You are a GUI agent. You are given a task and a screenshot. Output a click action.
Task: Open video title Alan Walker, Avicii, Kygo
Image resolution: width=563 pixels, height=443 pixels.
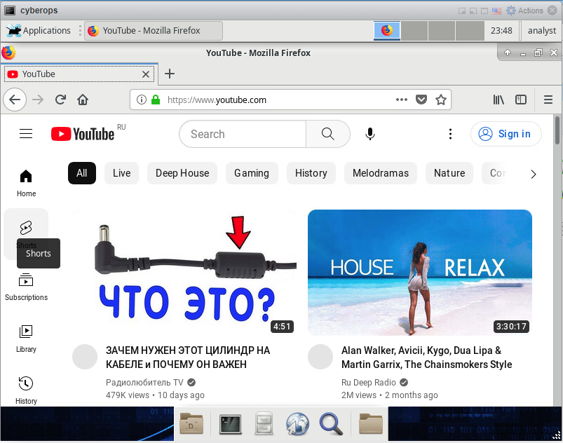click(426, 357)
